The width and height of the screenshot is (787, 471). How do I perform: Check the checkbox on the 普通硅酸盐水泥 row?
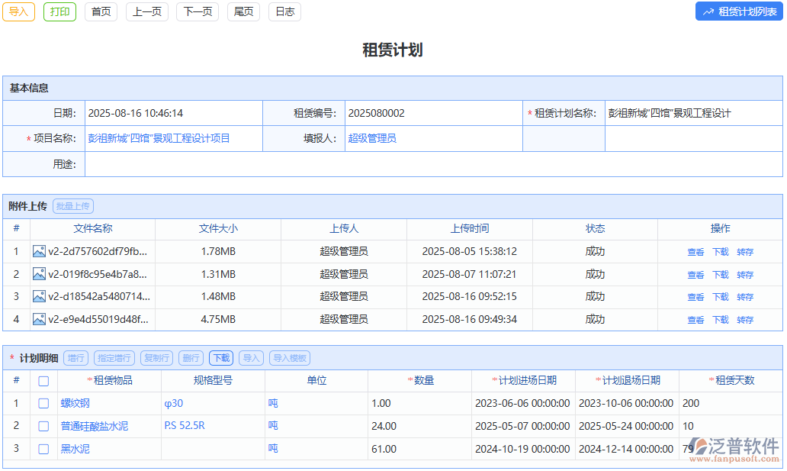[43, 426]
